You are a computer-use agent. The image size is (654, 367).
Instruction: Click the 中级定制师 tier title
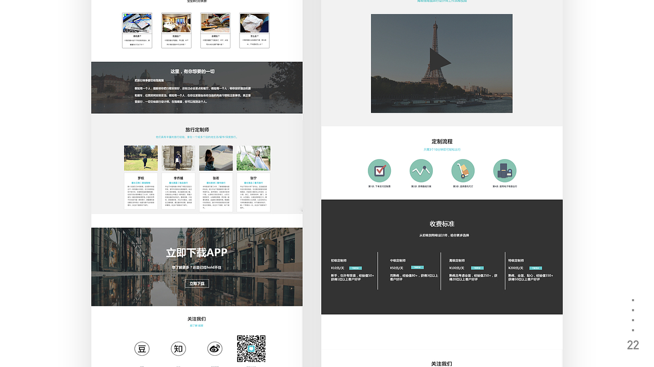pyautogui.click(x=398, y=260)
